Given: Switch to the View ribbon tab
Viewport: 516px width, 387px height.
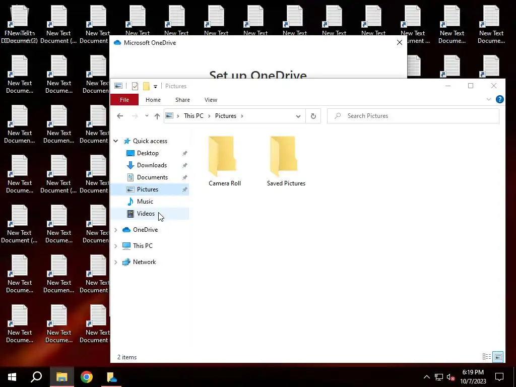Looking at the screenshot, I should pos(211,100).
